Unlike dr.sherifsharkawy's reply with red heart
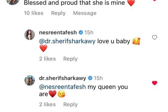This screenshot has height=112, width=168. (155, 83)
